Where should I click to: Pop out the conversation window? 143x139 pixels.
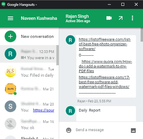pos(121,18)
